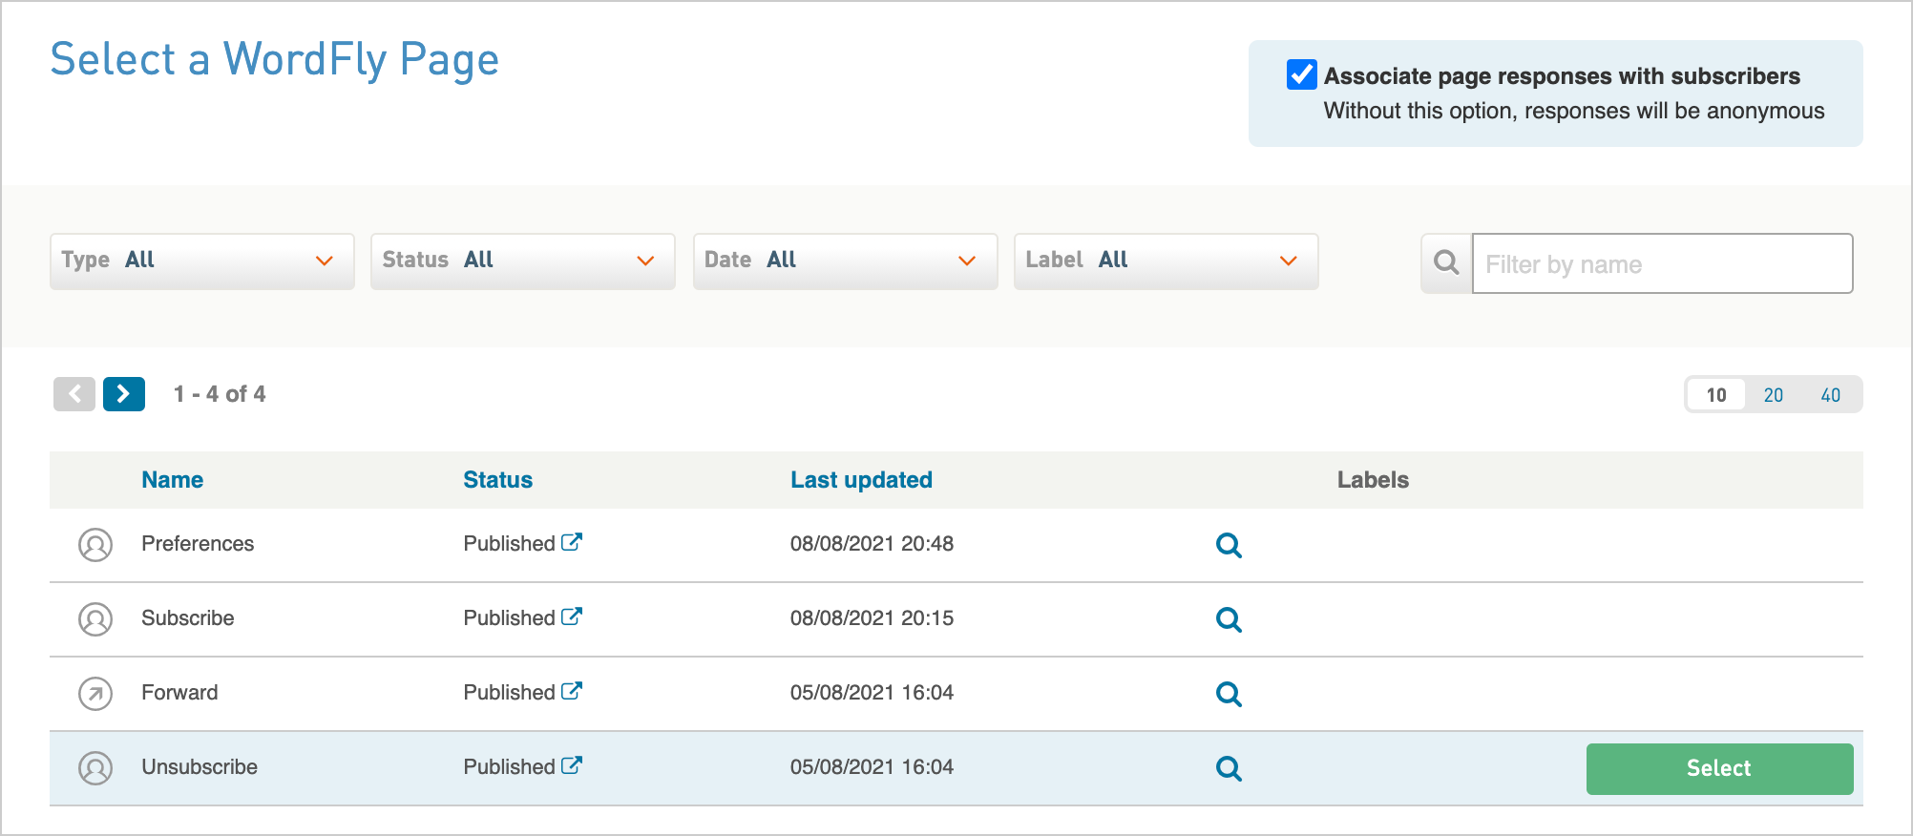Click the person icon in Preferences row

tap(95, 545)
